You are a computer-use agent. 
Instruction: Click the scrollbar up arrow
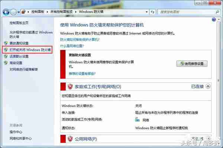pyautogui.click(x=219, y=19)
